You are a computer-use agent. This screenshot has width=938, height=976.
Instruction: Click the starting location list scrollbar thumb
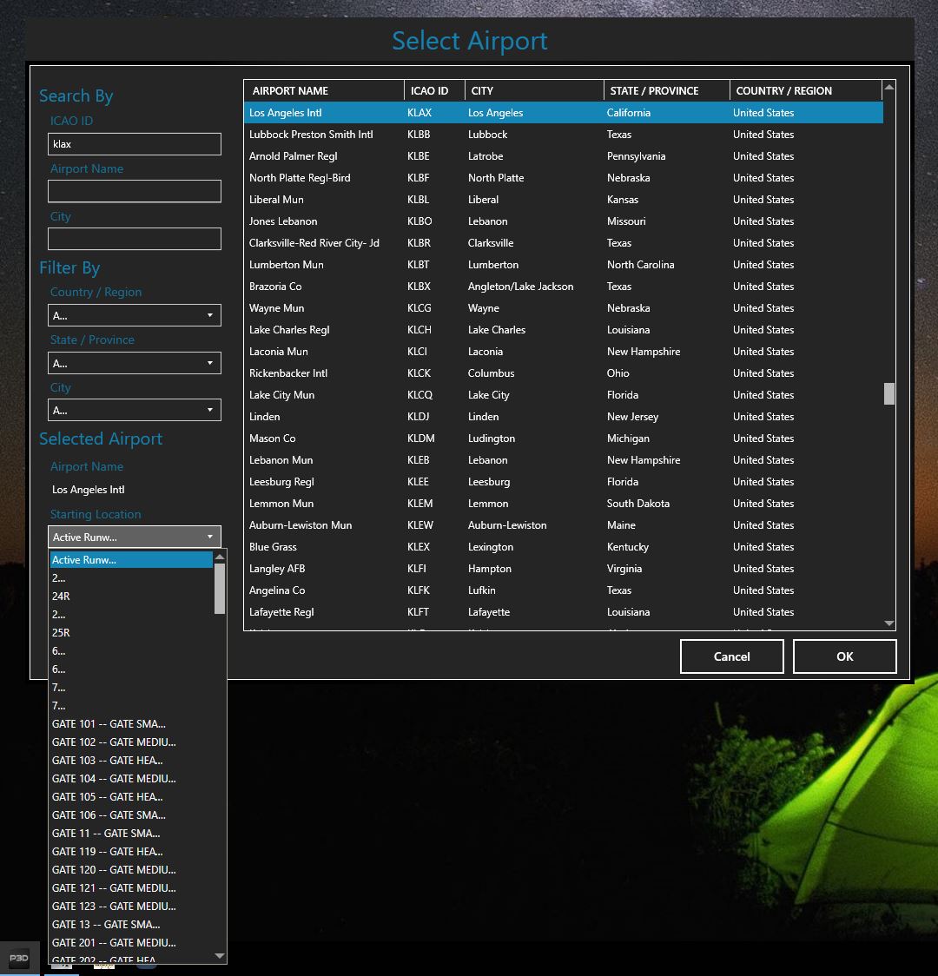(219, 589)
